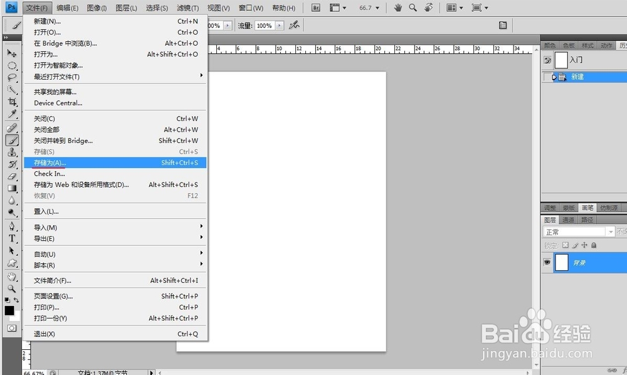Open the 编辑(E) menu
627x375 pixels.
(67, 8)
